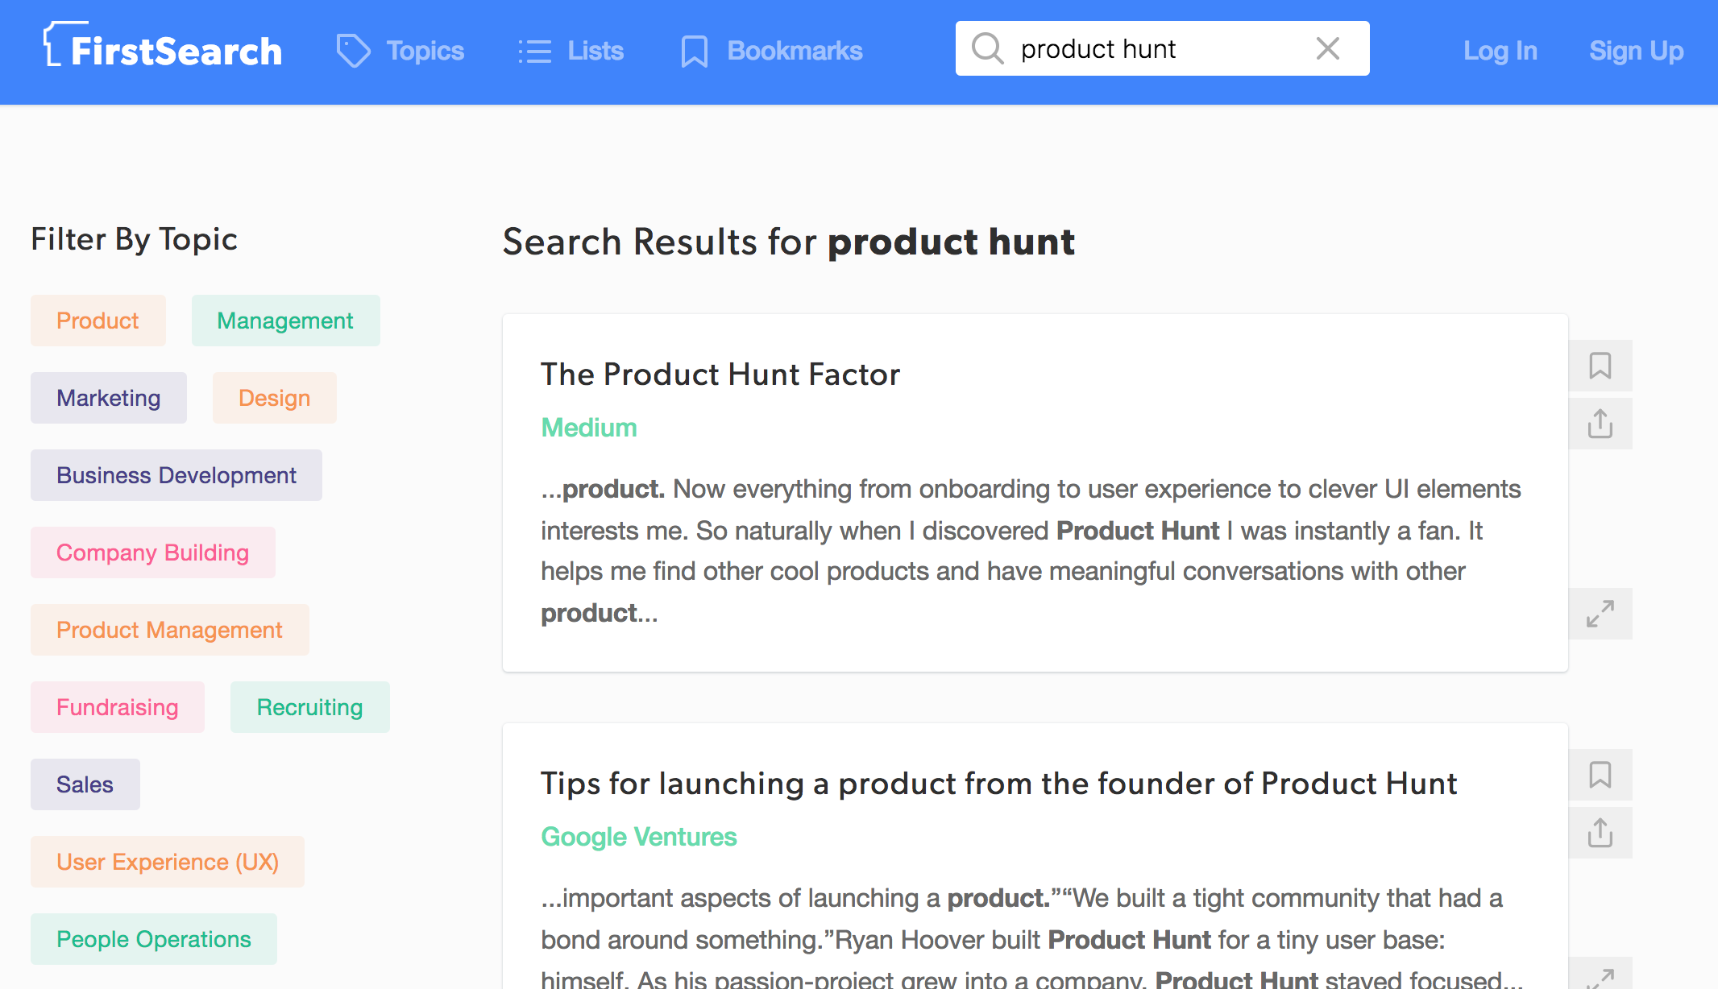The image size is (1718, 989).
Task: Share the Google Ventures launch tips article
Action: (1600, 833)
